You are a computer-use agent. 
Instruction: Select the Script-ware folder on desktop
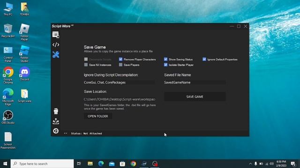coord(24,96)
